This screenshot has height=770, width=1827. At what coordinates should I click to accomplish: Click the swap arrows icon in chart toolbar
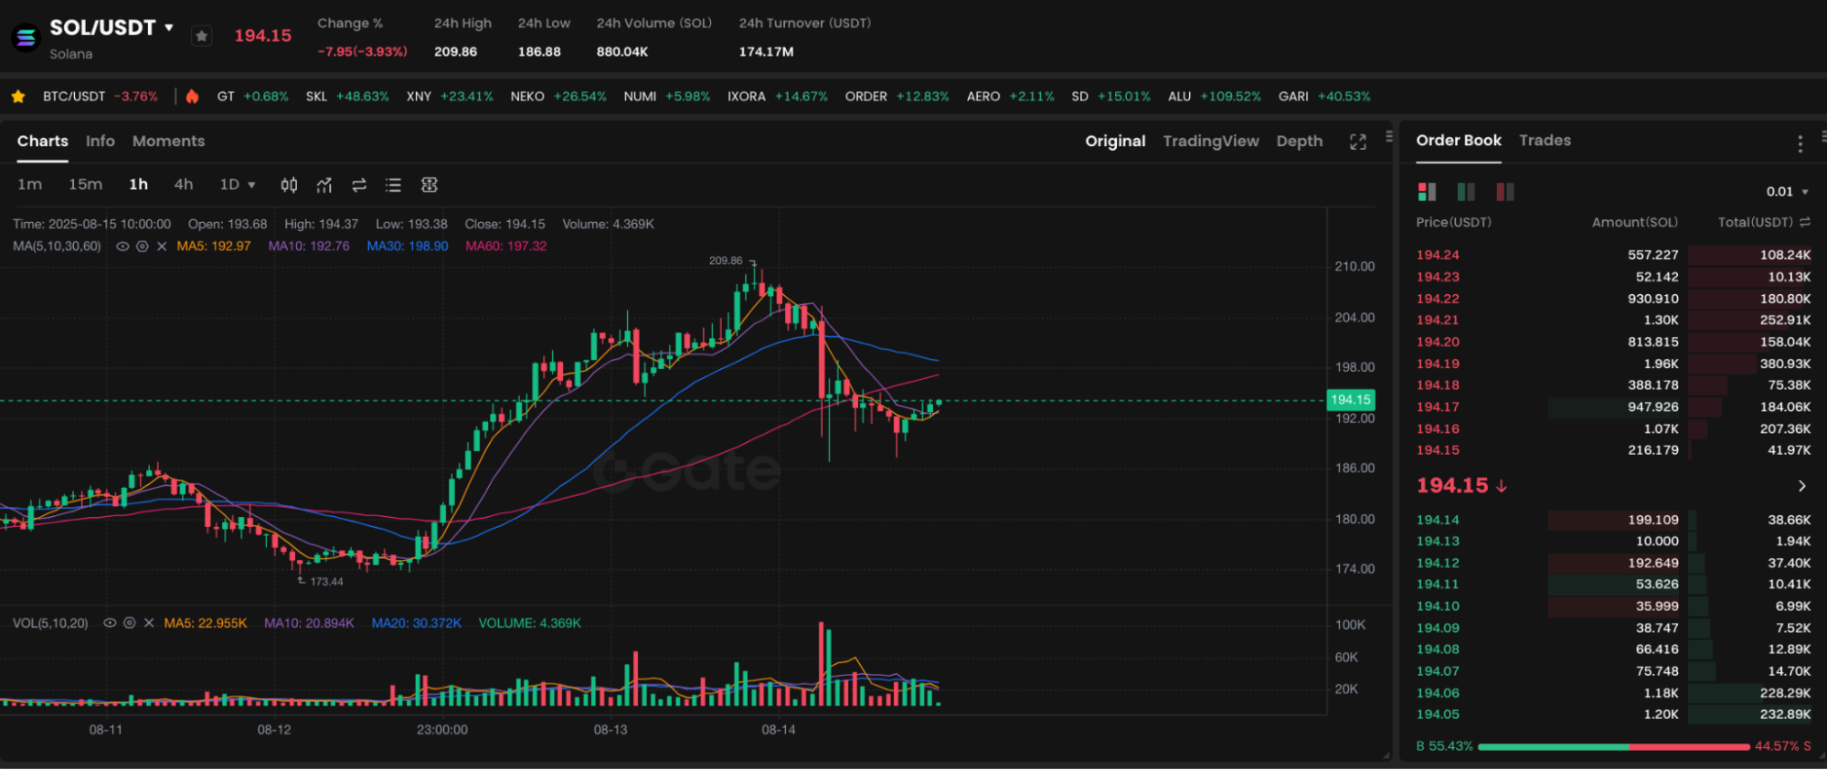359,185
